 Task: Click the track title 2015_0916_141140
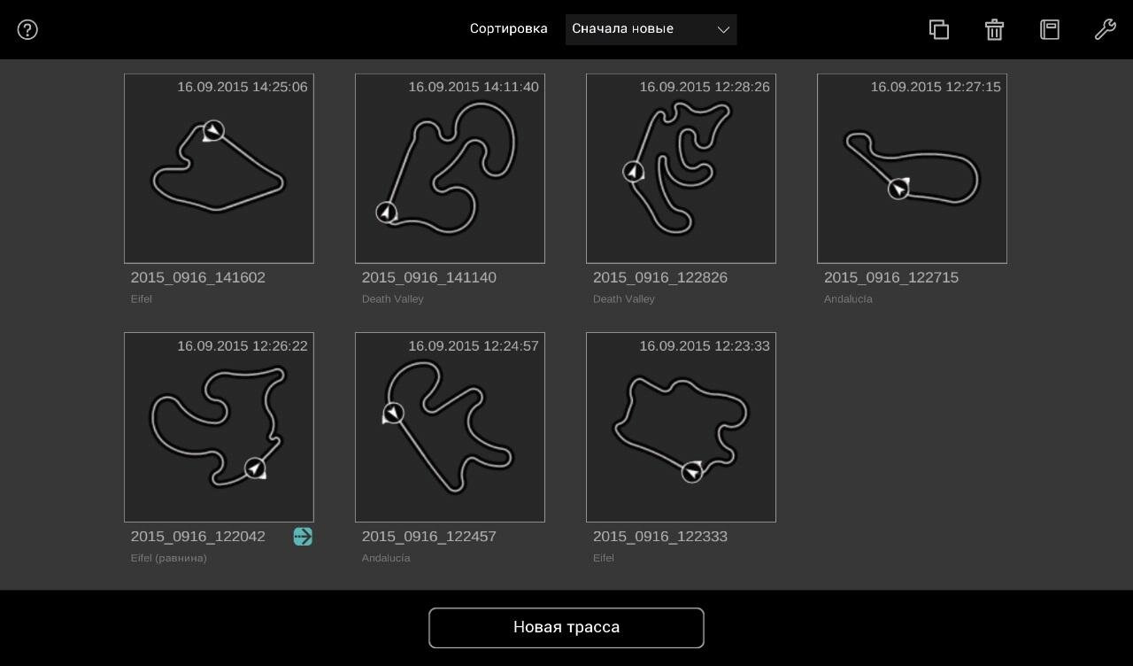tap(429, 278)
